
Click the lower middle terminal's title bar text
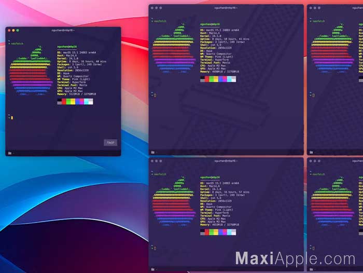226,161
